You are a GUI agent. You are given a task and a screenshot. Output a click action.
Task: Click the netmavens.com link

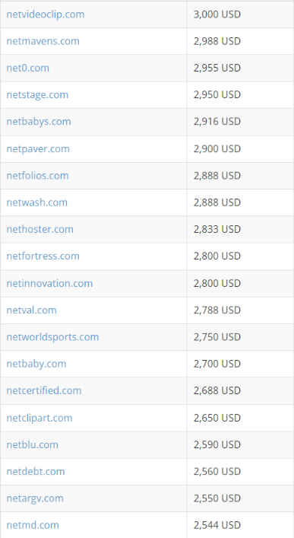tap(43, 41)
